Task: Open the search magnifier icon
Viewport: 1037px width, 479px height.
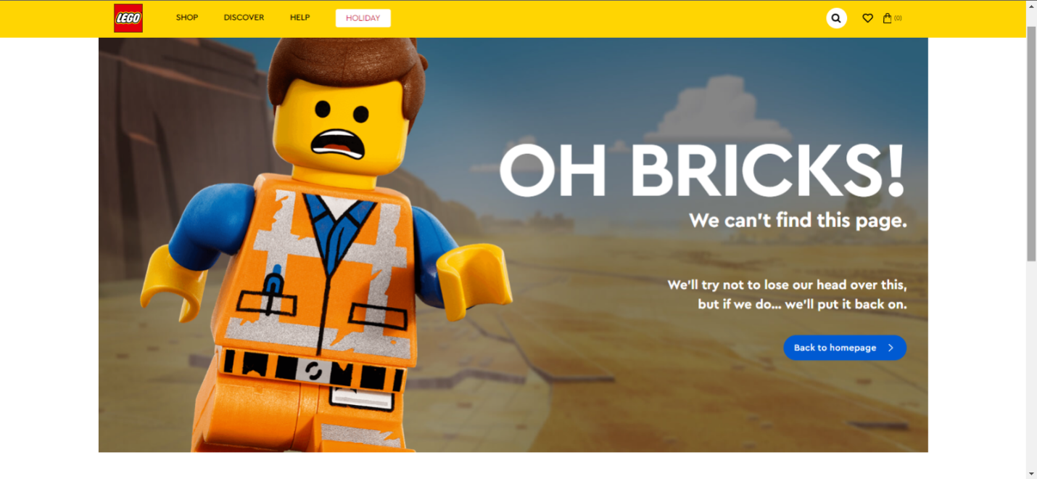Action: pos(837,18)
